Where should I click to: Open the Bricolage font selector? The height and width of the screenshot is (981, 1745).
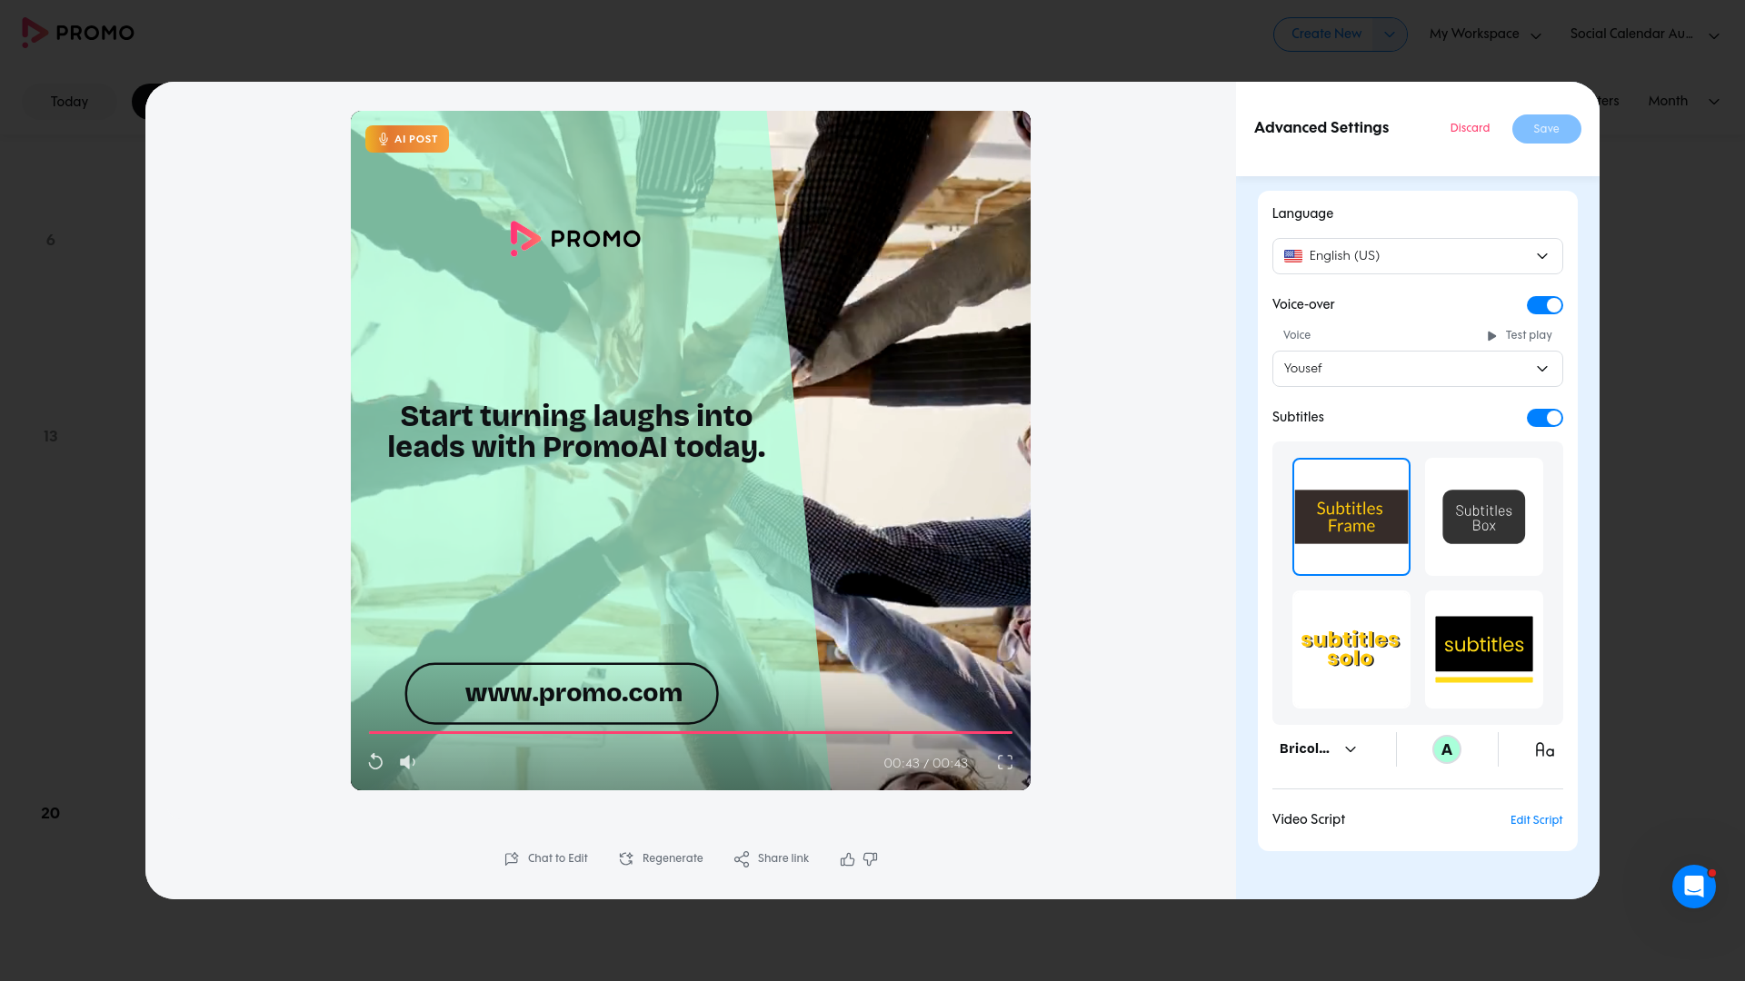[1316, 748]
